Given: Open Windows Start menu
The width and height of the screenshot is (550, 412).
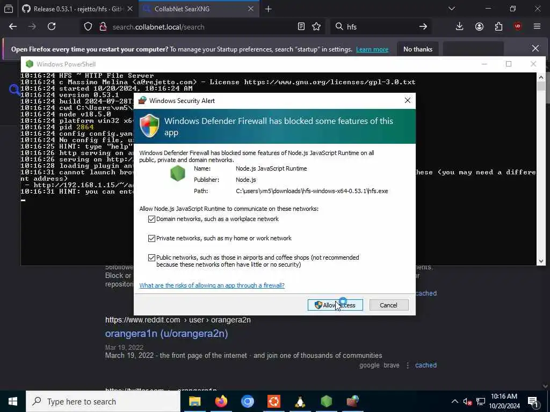Looking at the screenshot, I should 13,401.
